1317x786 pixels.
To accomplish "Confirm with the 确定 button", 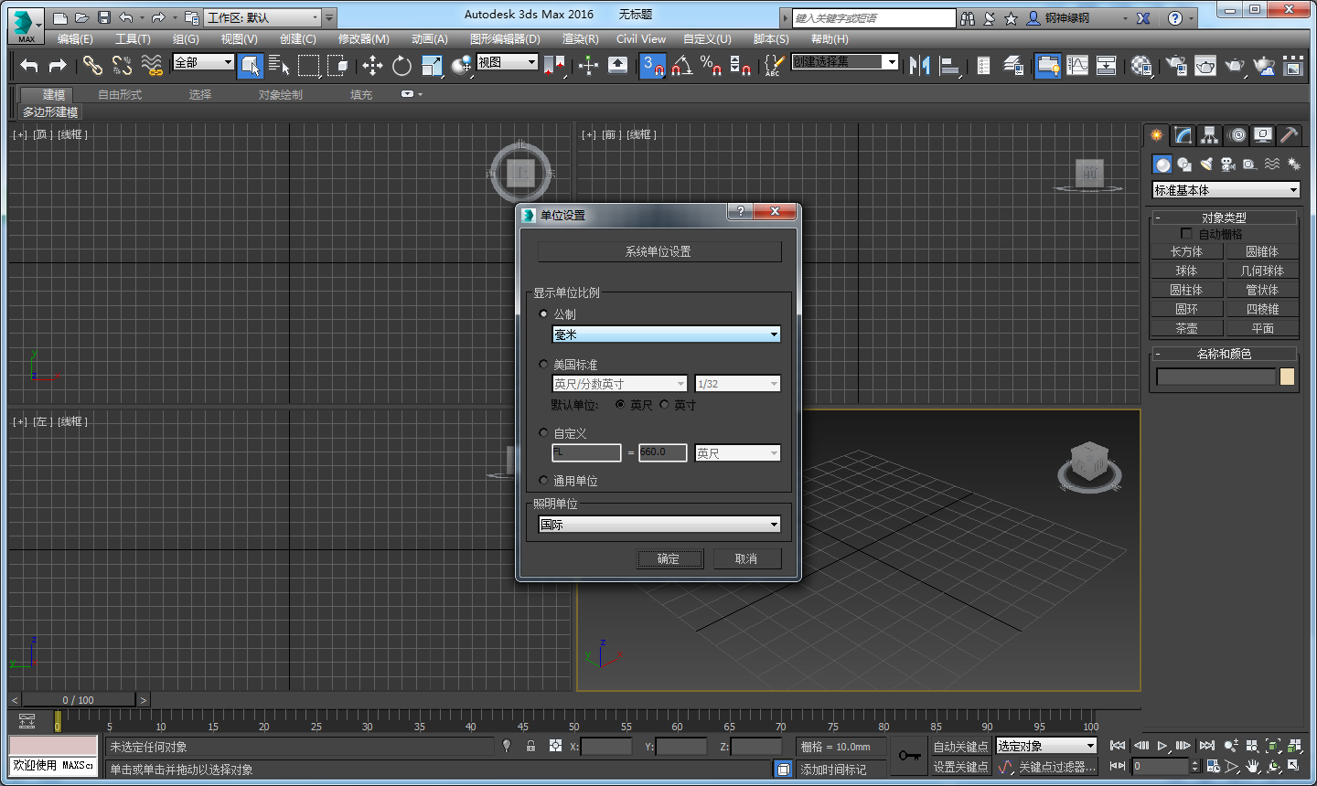I will point(669,558).
